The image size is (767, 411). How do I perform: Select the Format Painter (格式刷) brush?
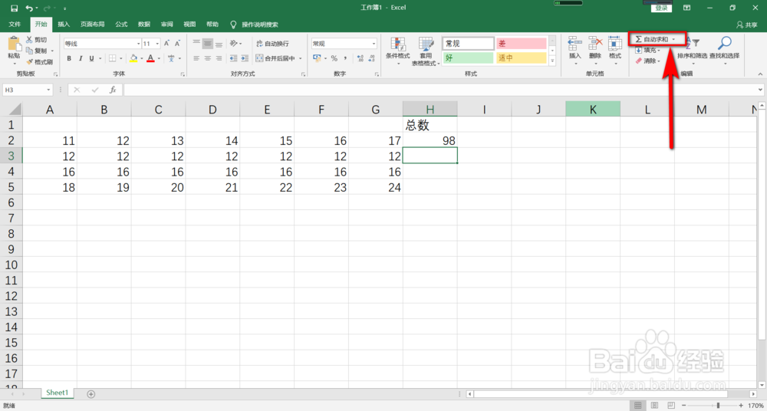coord(29,61)
